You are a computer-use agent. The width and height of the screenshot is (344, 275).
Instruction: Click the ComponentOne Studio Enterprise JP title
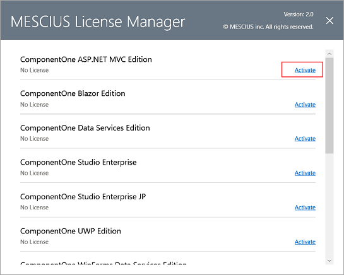83,197
